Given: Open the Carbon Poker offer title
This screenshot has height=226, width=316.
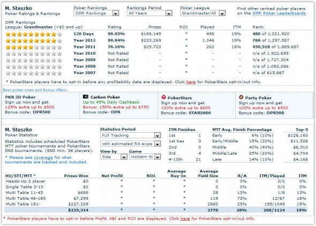Looking at the screenshot, I should [105, 97].
